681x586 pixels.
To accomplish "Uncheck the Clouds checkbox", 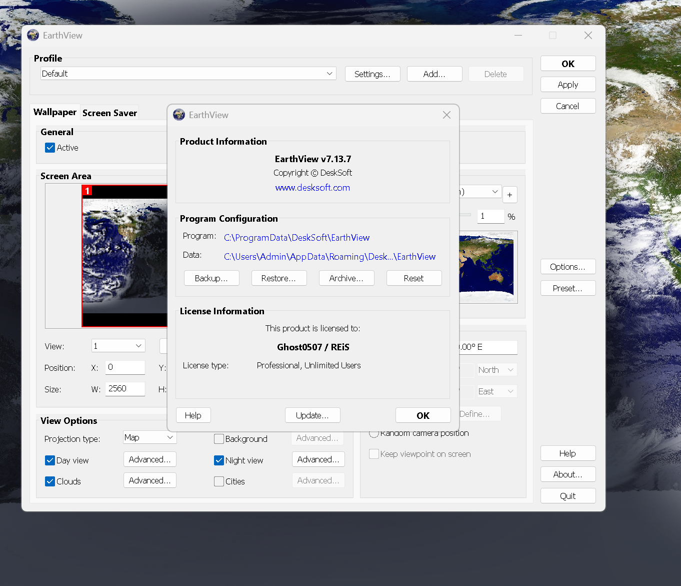I will click(x=50, y=481).
